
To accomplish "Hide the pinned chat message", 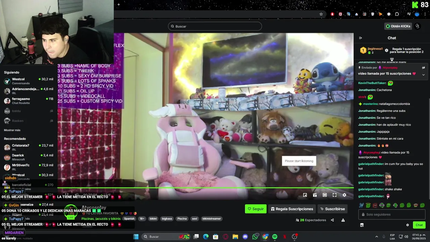I will (423, 68).
